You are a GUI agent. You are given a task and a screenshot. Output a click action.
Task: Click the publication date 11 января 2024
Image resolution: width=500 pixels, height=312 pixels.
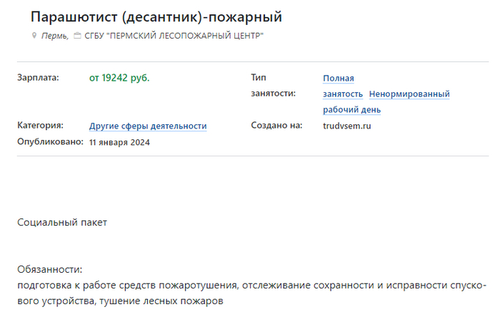coord(119,142)
